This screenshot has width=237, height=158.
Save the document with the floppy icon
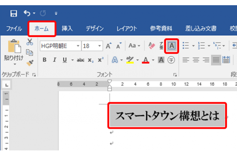[x=13, y=13]
